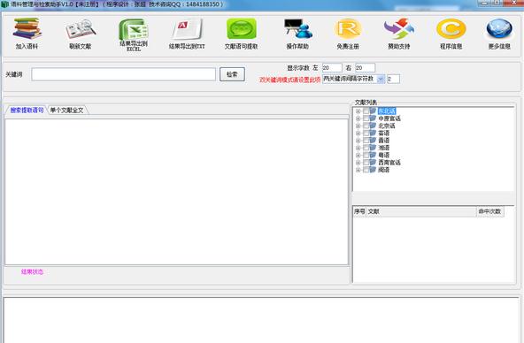Focus the 关键词 keyword input field
524x343 pixels.
124,74
